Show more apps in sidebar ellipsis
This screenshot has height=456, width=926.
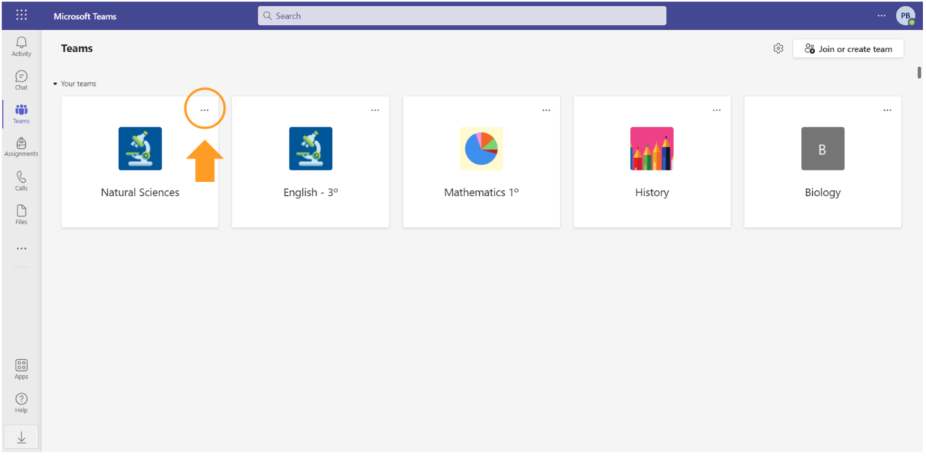[x=21, y=248]
